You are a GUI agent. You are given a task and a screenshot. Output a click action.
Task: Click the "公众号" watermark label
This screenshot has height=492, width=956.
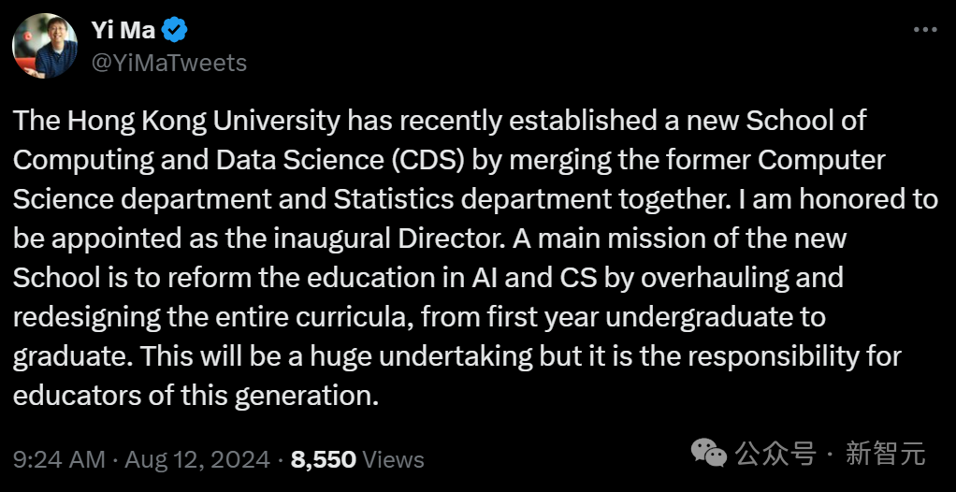pos(776,455)
